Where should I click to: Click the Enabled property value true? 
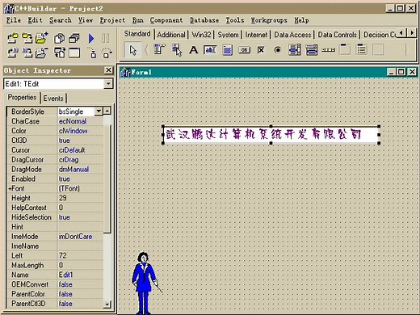pos(80,178)
